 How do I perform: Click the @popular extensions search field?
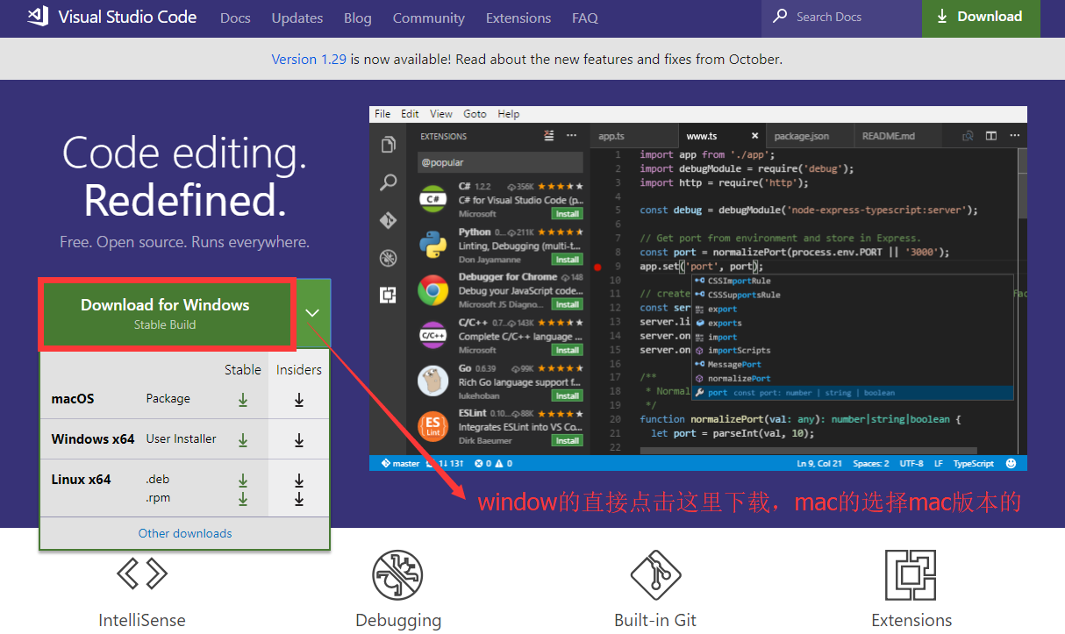coord(500,162)
